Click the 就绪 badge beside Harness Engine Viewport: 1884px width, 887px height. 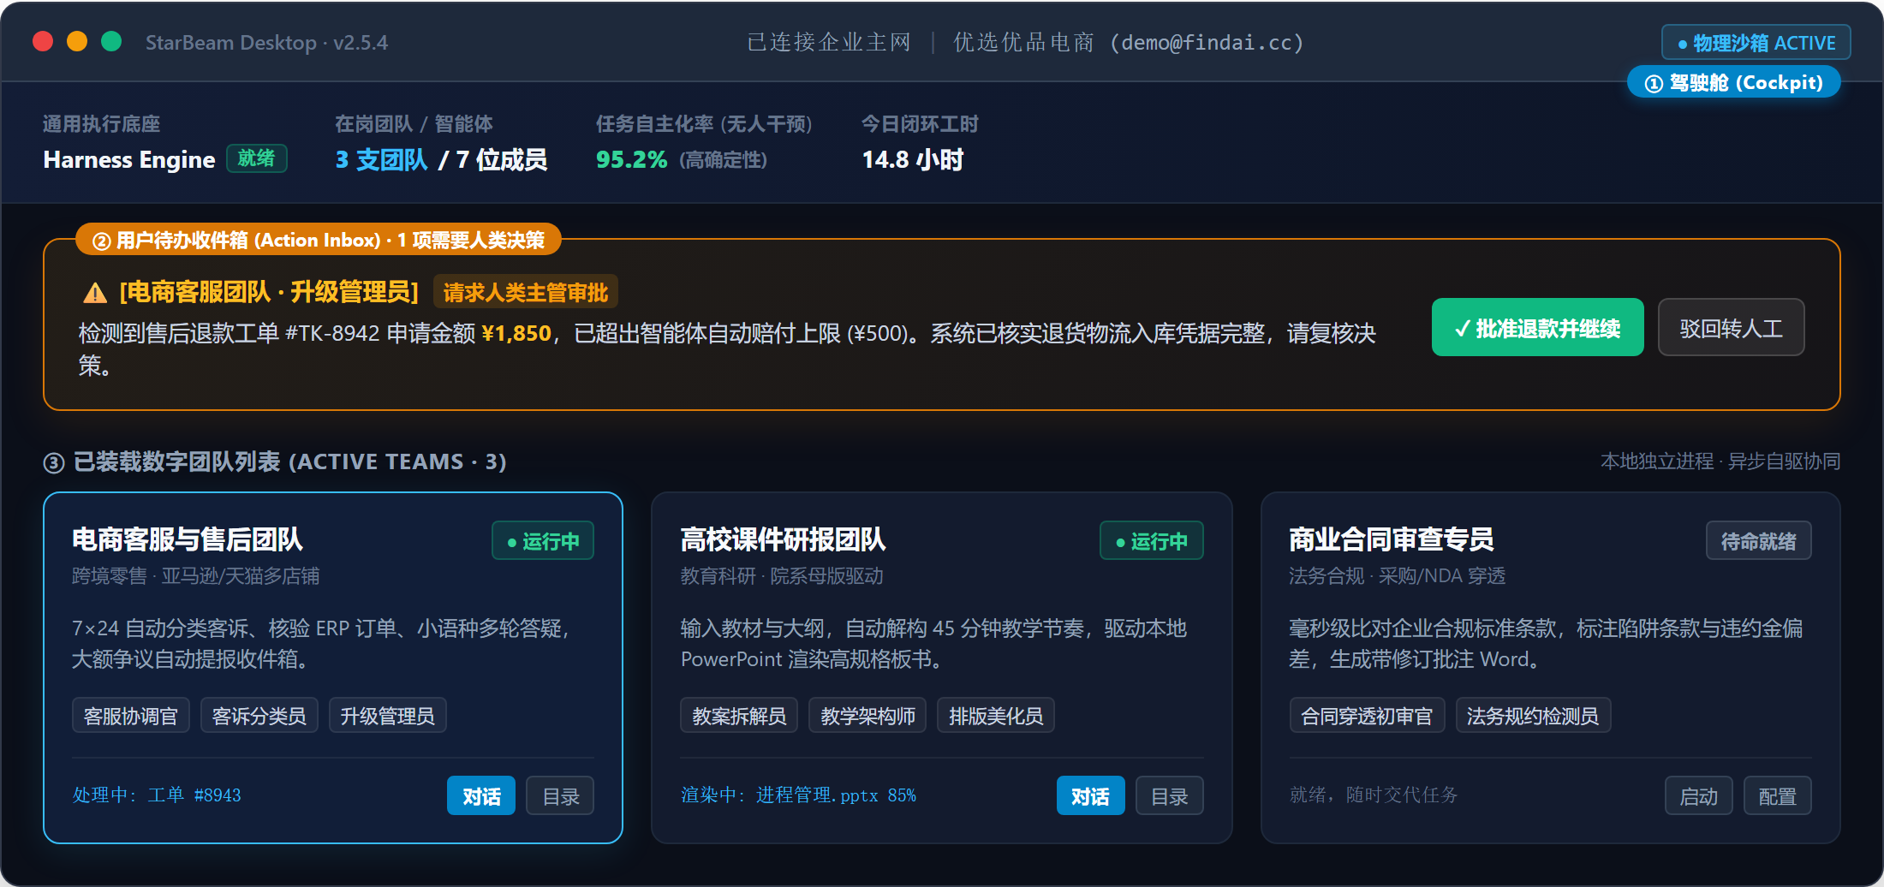click(256, 158)
